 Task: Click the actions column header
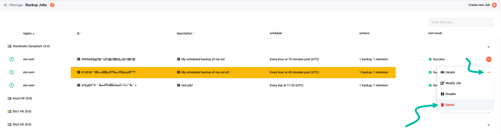click(364, 33)
